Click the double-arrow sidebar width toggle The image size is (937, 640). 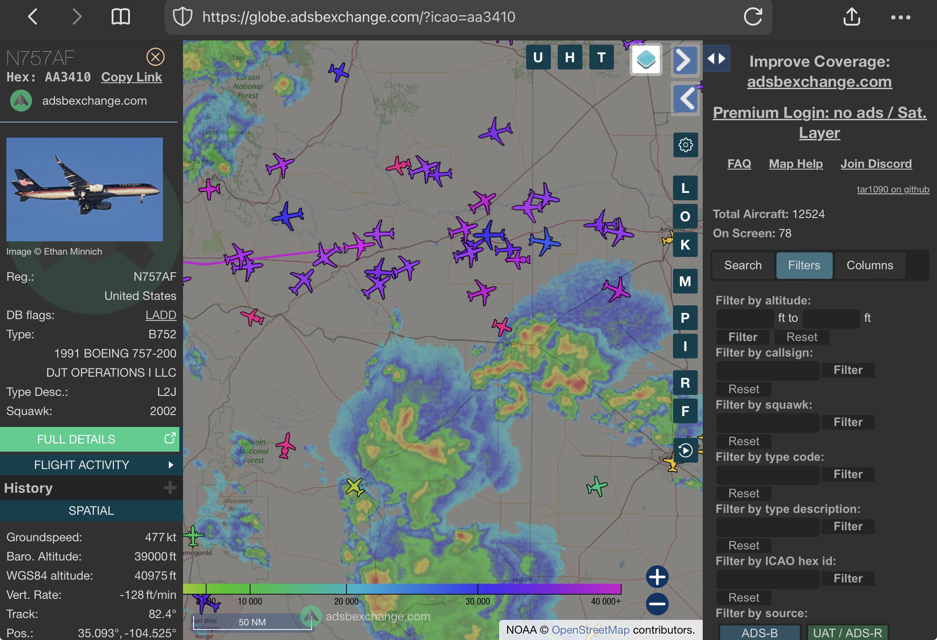716,59
